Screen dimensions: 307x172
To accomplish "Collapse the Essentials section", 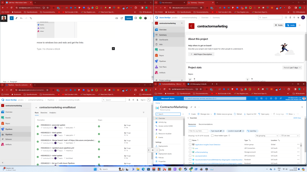I will [x=188, y=118].
